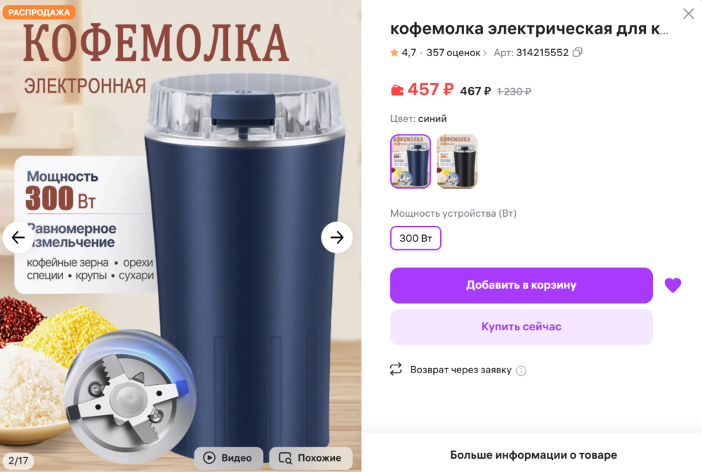Click the previous image arrow
This screenshot has height=472, width=702.
18,237
